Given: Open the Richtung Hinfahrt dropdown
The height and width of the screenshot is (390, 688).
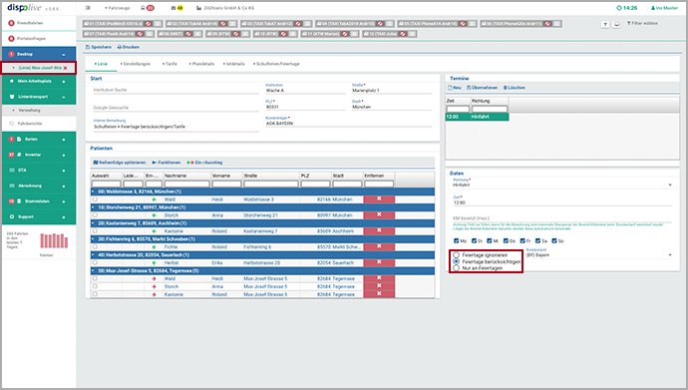Looking at the screenshot, I should [561, 186].
